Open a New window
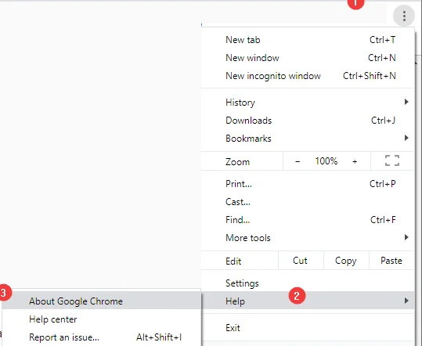 308,58
